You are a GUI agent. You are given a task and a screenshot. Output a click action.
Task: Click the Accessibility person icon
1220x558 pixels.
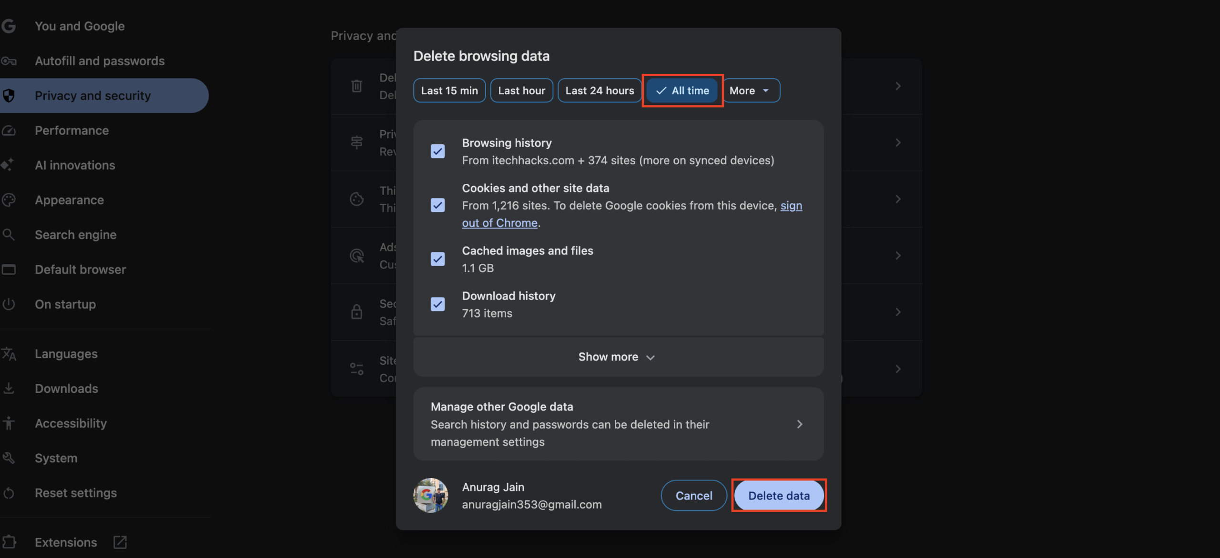coord(9,423)
